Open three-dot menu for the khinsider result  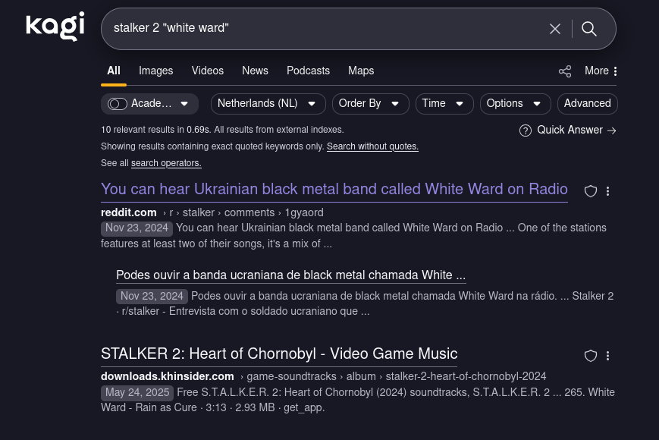(x=607, y=356)
